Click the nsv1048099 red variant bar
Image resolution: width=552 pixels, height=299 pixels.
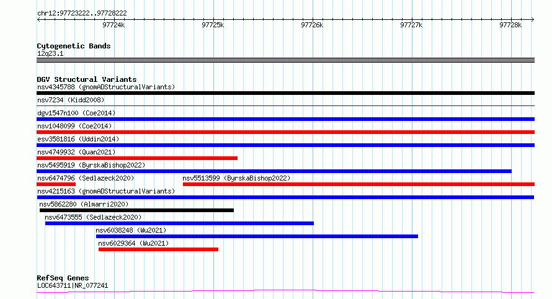tap(285, 132)
